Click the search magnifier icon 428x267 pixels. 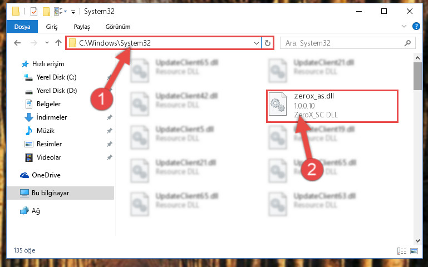point(407,43)
